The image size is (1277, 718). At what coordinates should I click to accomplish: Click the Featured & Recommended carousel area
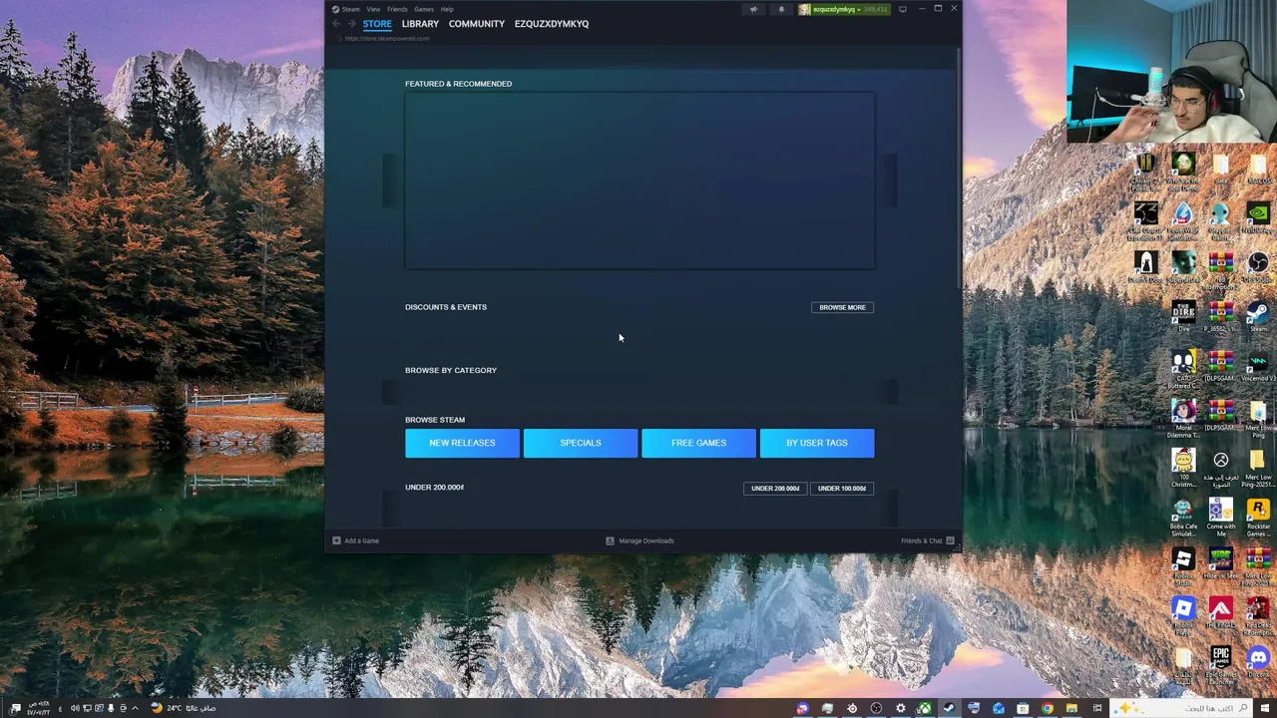[x=639, y=180]
